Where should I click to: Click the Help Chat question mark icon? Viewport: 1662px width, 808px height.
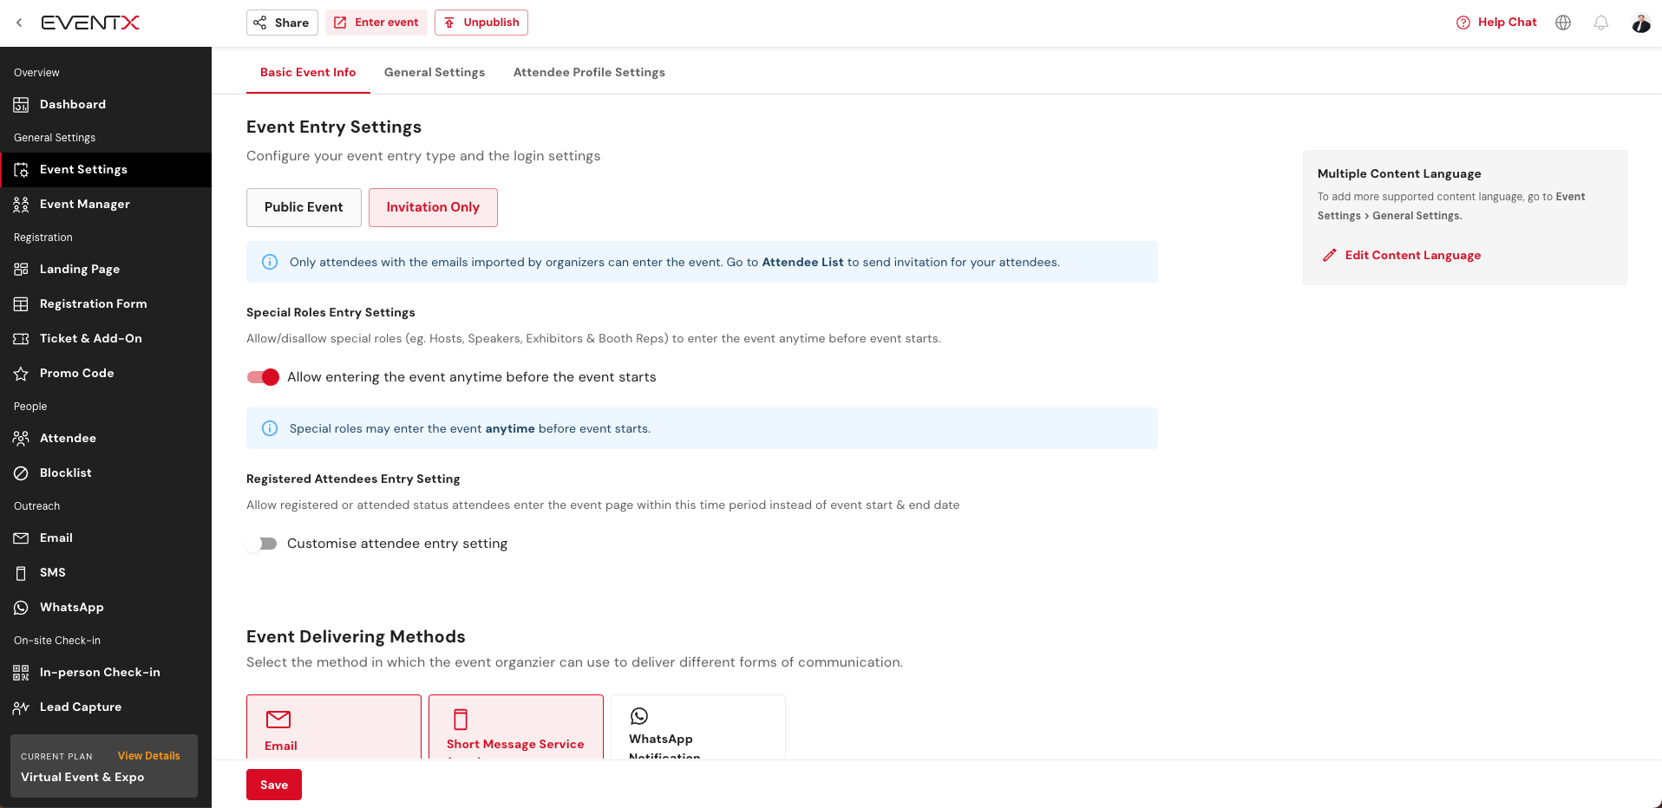[1463, 23]
